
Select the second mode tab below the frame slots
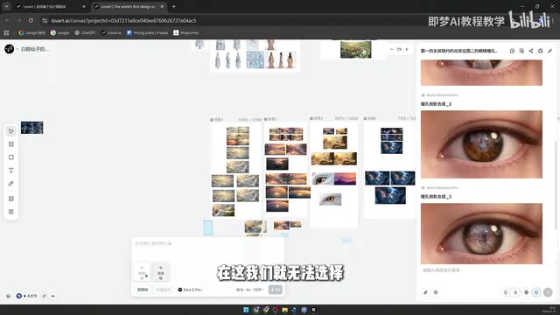coord(164,290)
